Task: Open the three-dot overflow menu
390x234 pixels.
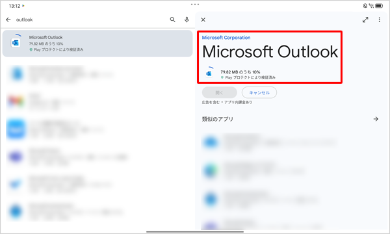Action: [x=380, y=19]
